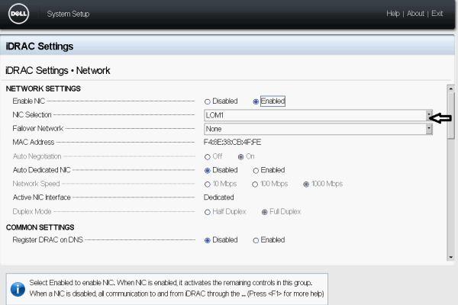Image resolution: width=458 pixels, height=305 pixels.
Task: Click the Auto Dedicated NIC label
Action: point(42,170)
